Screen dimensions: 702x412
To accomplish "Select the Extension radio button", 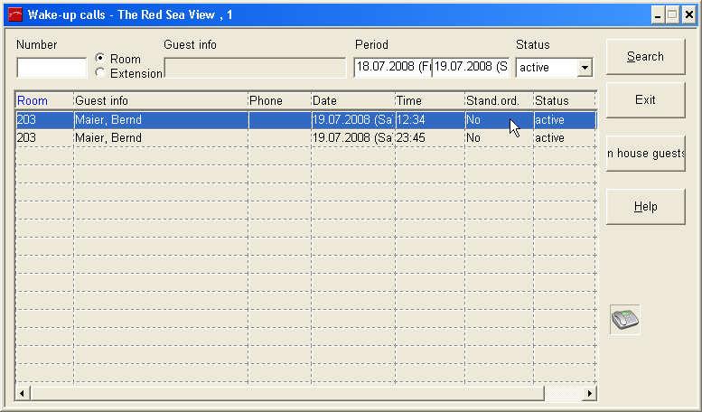I will click(x=100, y=73).
